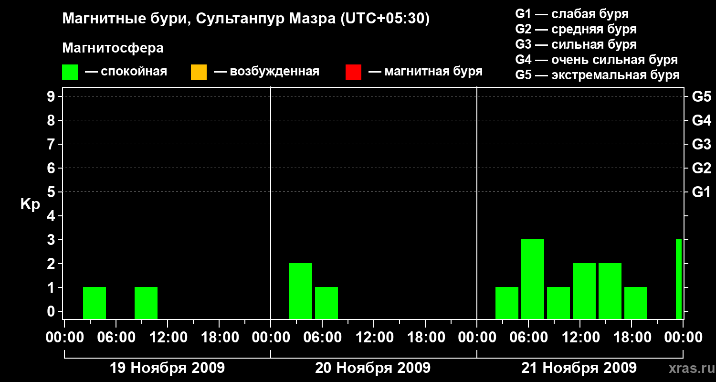Click the '06:00' time label under 21 November
Image resolution: width=716 pixels, height=382 pixels.
tap(528, 338)
